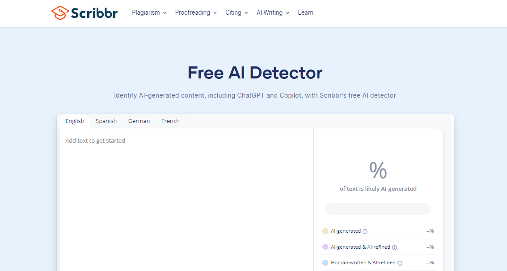This screenshot has height=271, width=507.
Task: Expand the Plagiarism dropdown
Action: (x=149, y=12)
